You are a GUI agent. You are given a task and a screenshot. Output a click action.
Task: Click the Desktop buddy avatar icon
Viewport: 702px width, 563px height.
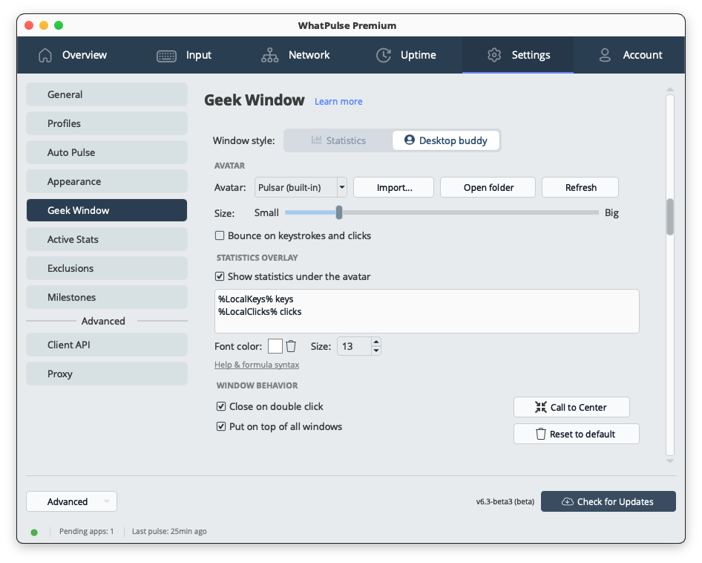click(409, 140)
